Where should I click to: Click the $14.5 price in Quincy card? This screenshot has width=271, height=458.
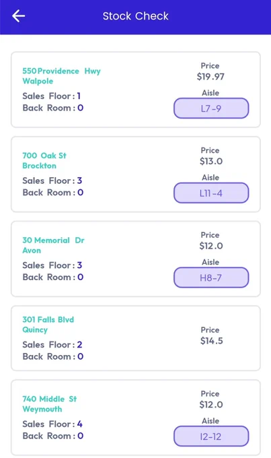click(x=212, y=341)
